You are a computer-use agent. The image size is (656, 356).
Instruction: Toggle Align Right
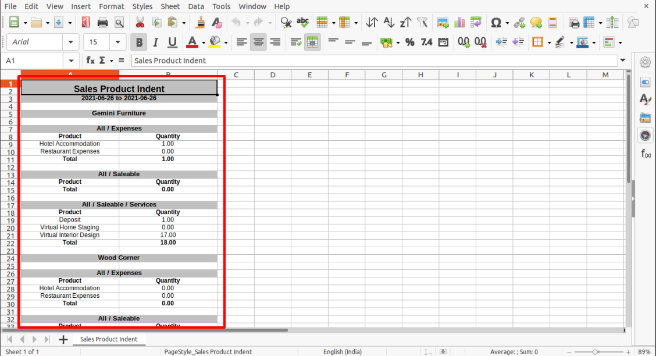tap(275, 42)
